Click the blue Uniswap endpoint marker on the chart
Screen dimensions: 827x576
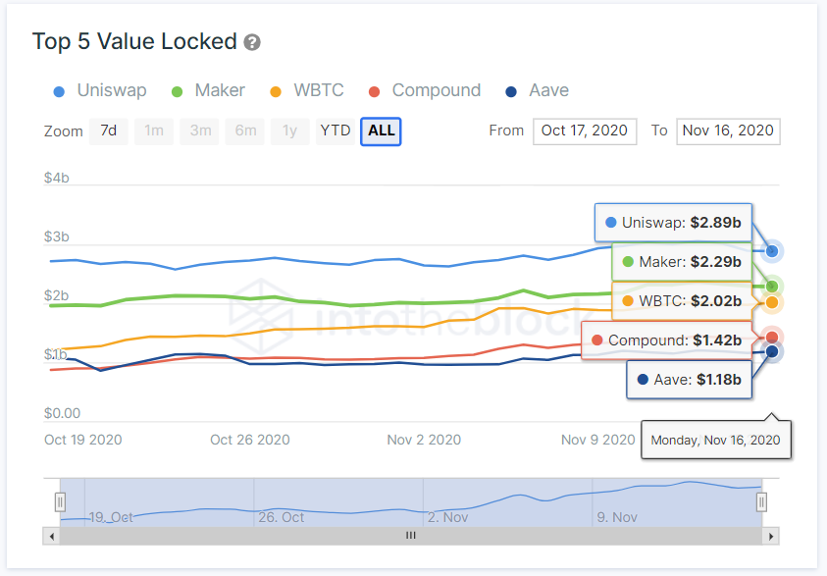[771, 251]
